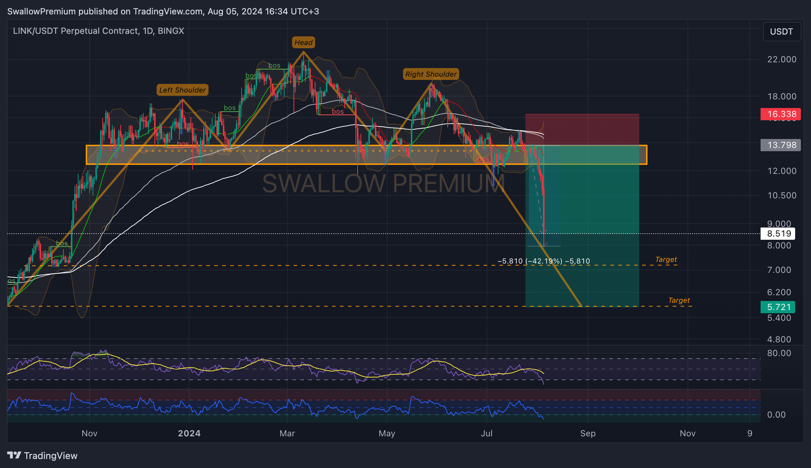Click the 12.000 price axis label

click(x=782, y=171)
